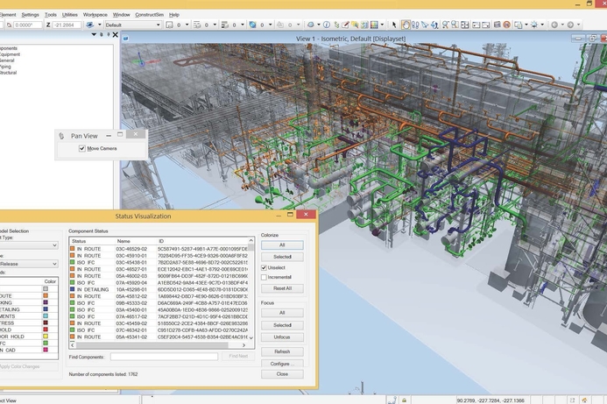Click the red pencil markup tool
The height and width of the screenshot is (404, 607).
click(345, 25)
